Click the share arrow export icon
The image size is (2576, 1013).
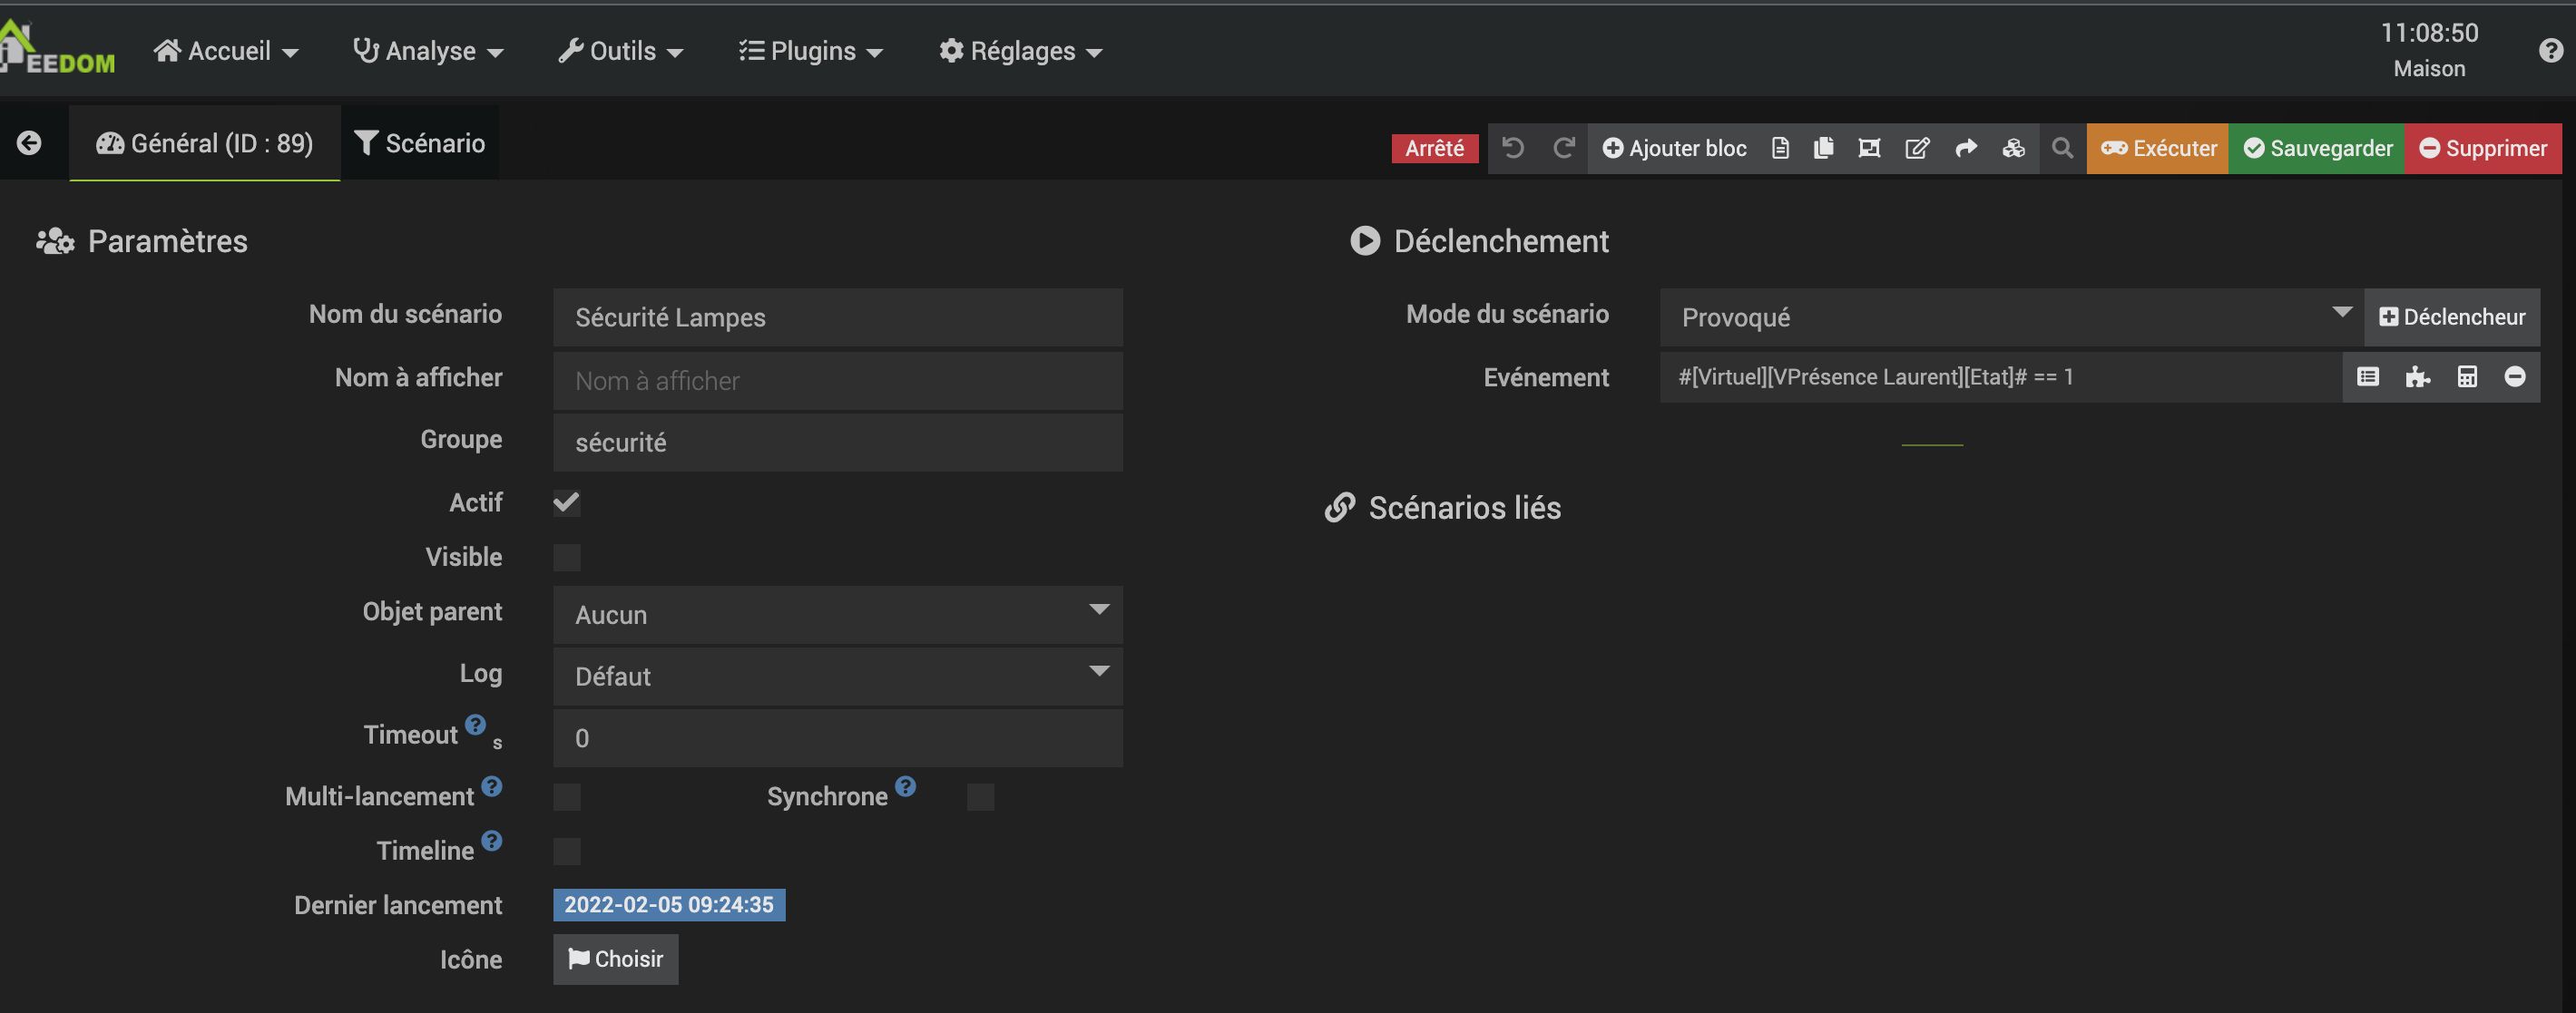point(1966,148)
